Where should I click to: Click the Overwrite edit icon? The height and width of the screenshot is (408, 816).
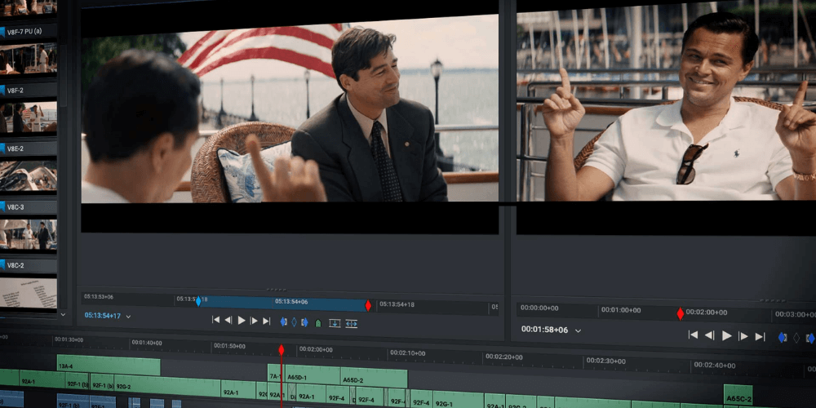[335, 323]
